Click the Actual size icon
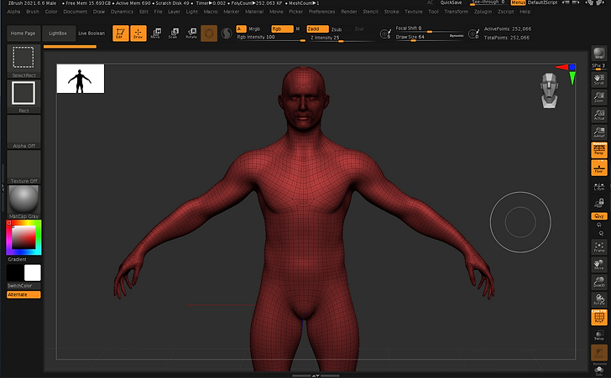Image resolution: width=611 pixels, height=378 pixels. coord(599,115)
